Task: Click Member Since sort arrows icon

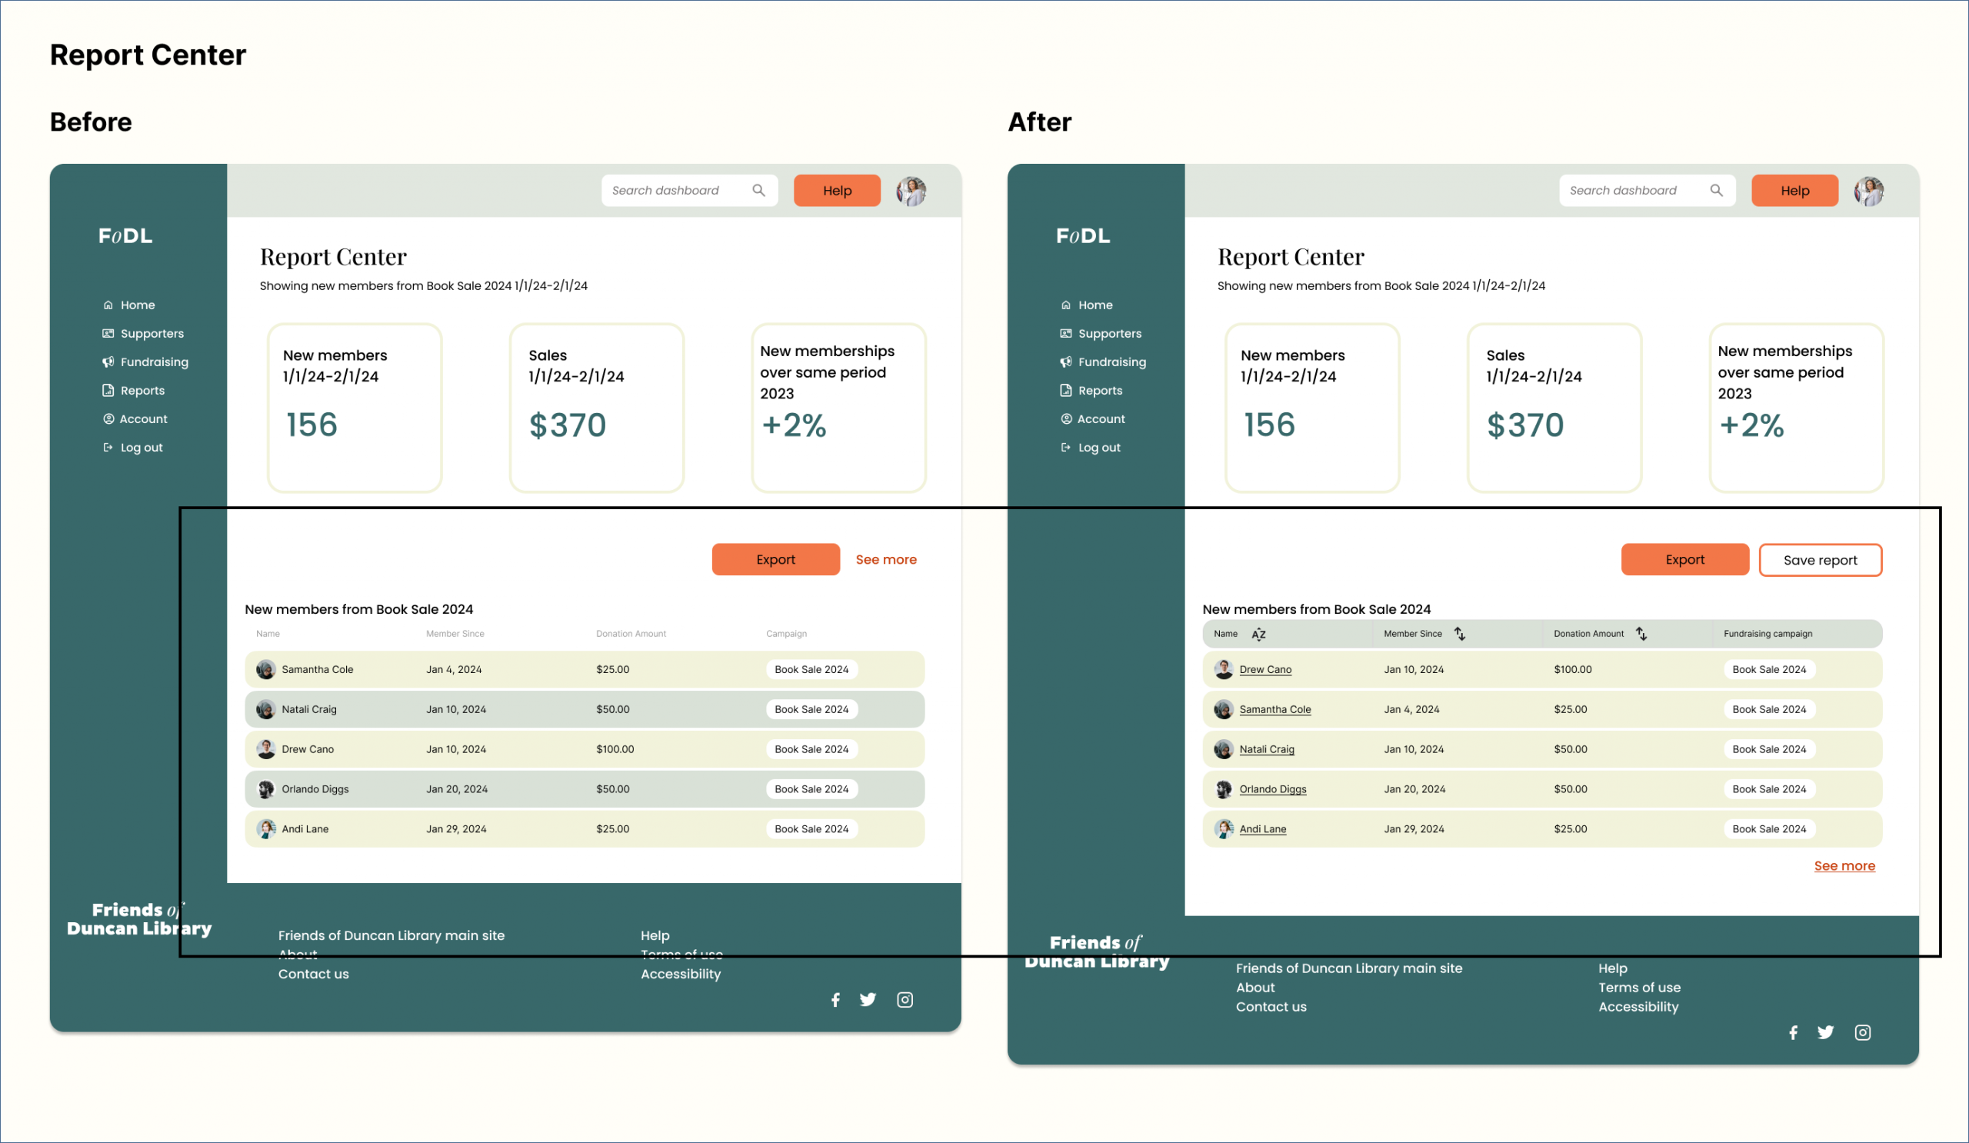Action: pyautogui.click(x=1460, y=634)
